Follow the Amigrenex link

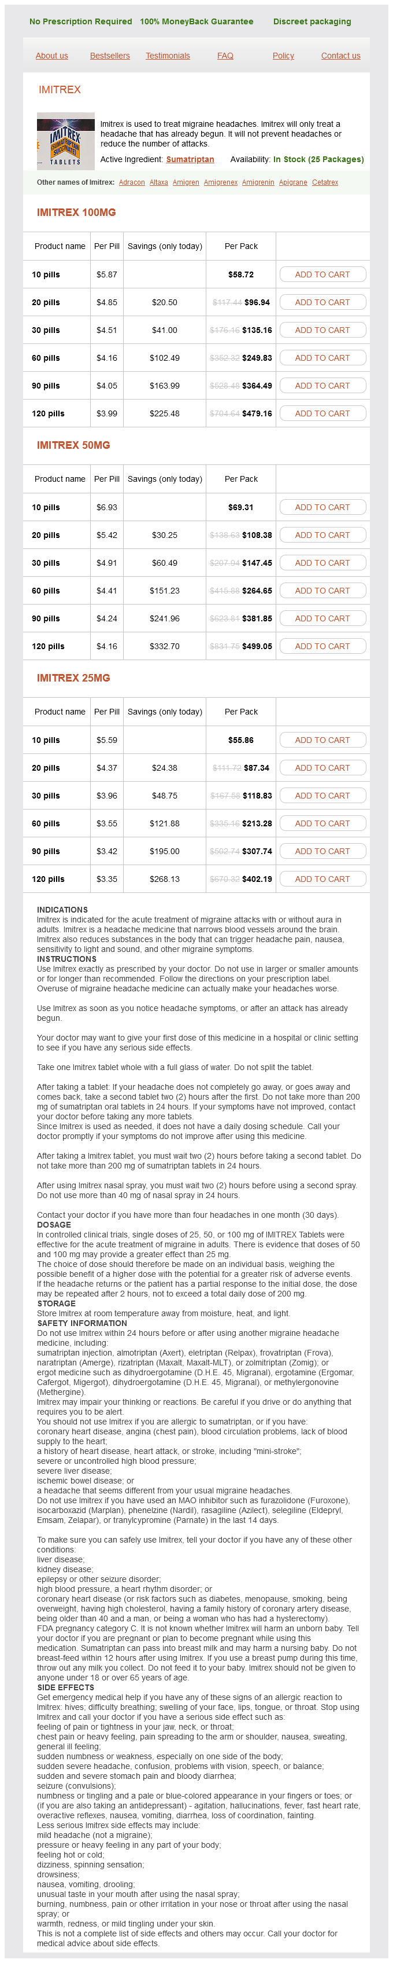point(220,182)
